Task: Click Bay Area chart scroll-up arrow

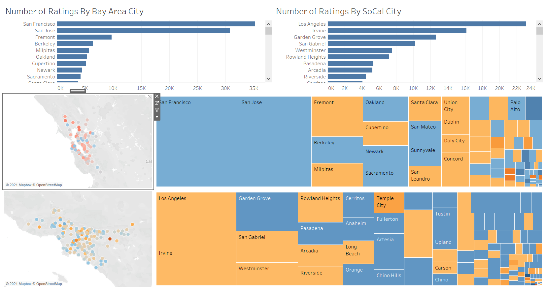Action: pos(268,24)
